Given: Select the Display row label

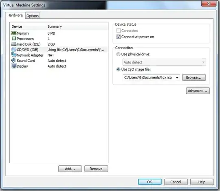Looking at the screenshot, I should coord(22,66).
